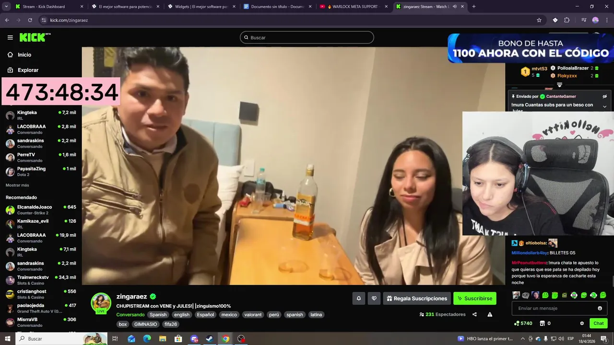This screenshot has width=614, height=345.
Task: Open LACOBRAAA 2,8 mil followed channel
Action: coord(41,129)
